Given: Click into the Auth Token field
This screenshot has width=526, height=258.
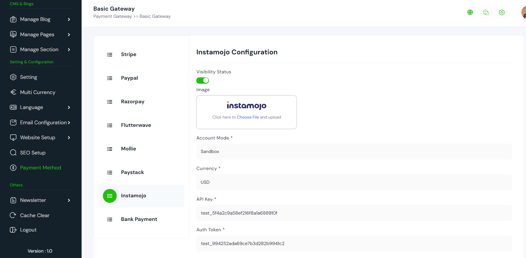Looking at the screenshot, I should tap(354, 244).
